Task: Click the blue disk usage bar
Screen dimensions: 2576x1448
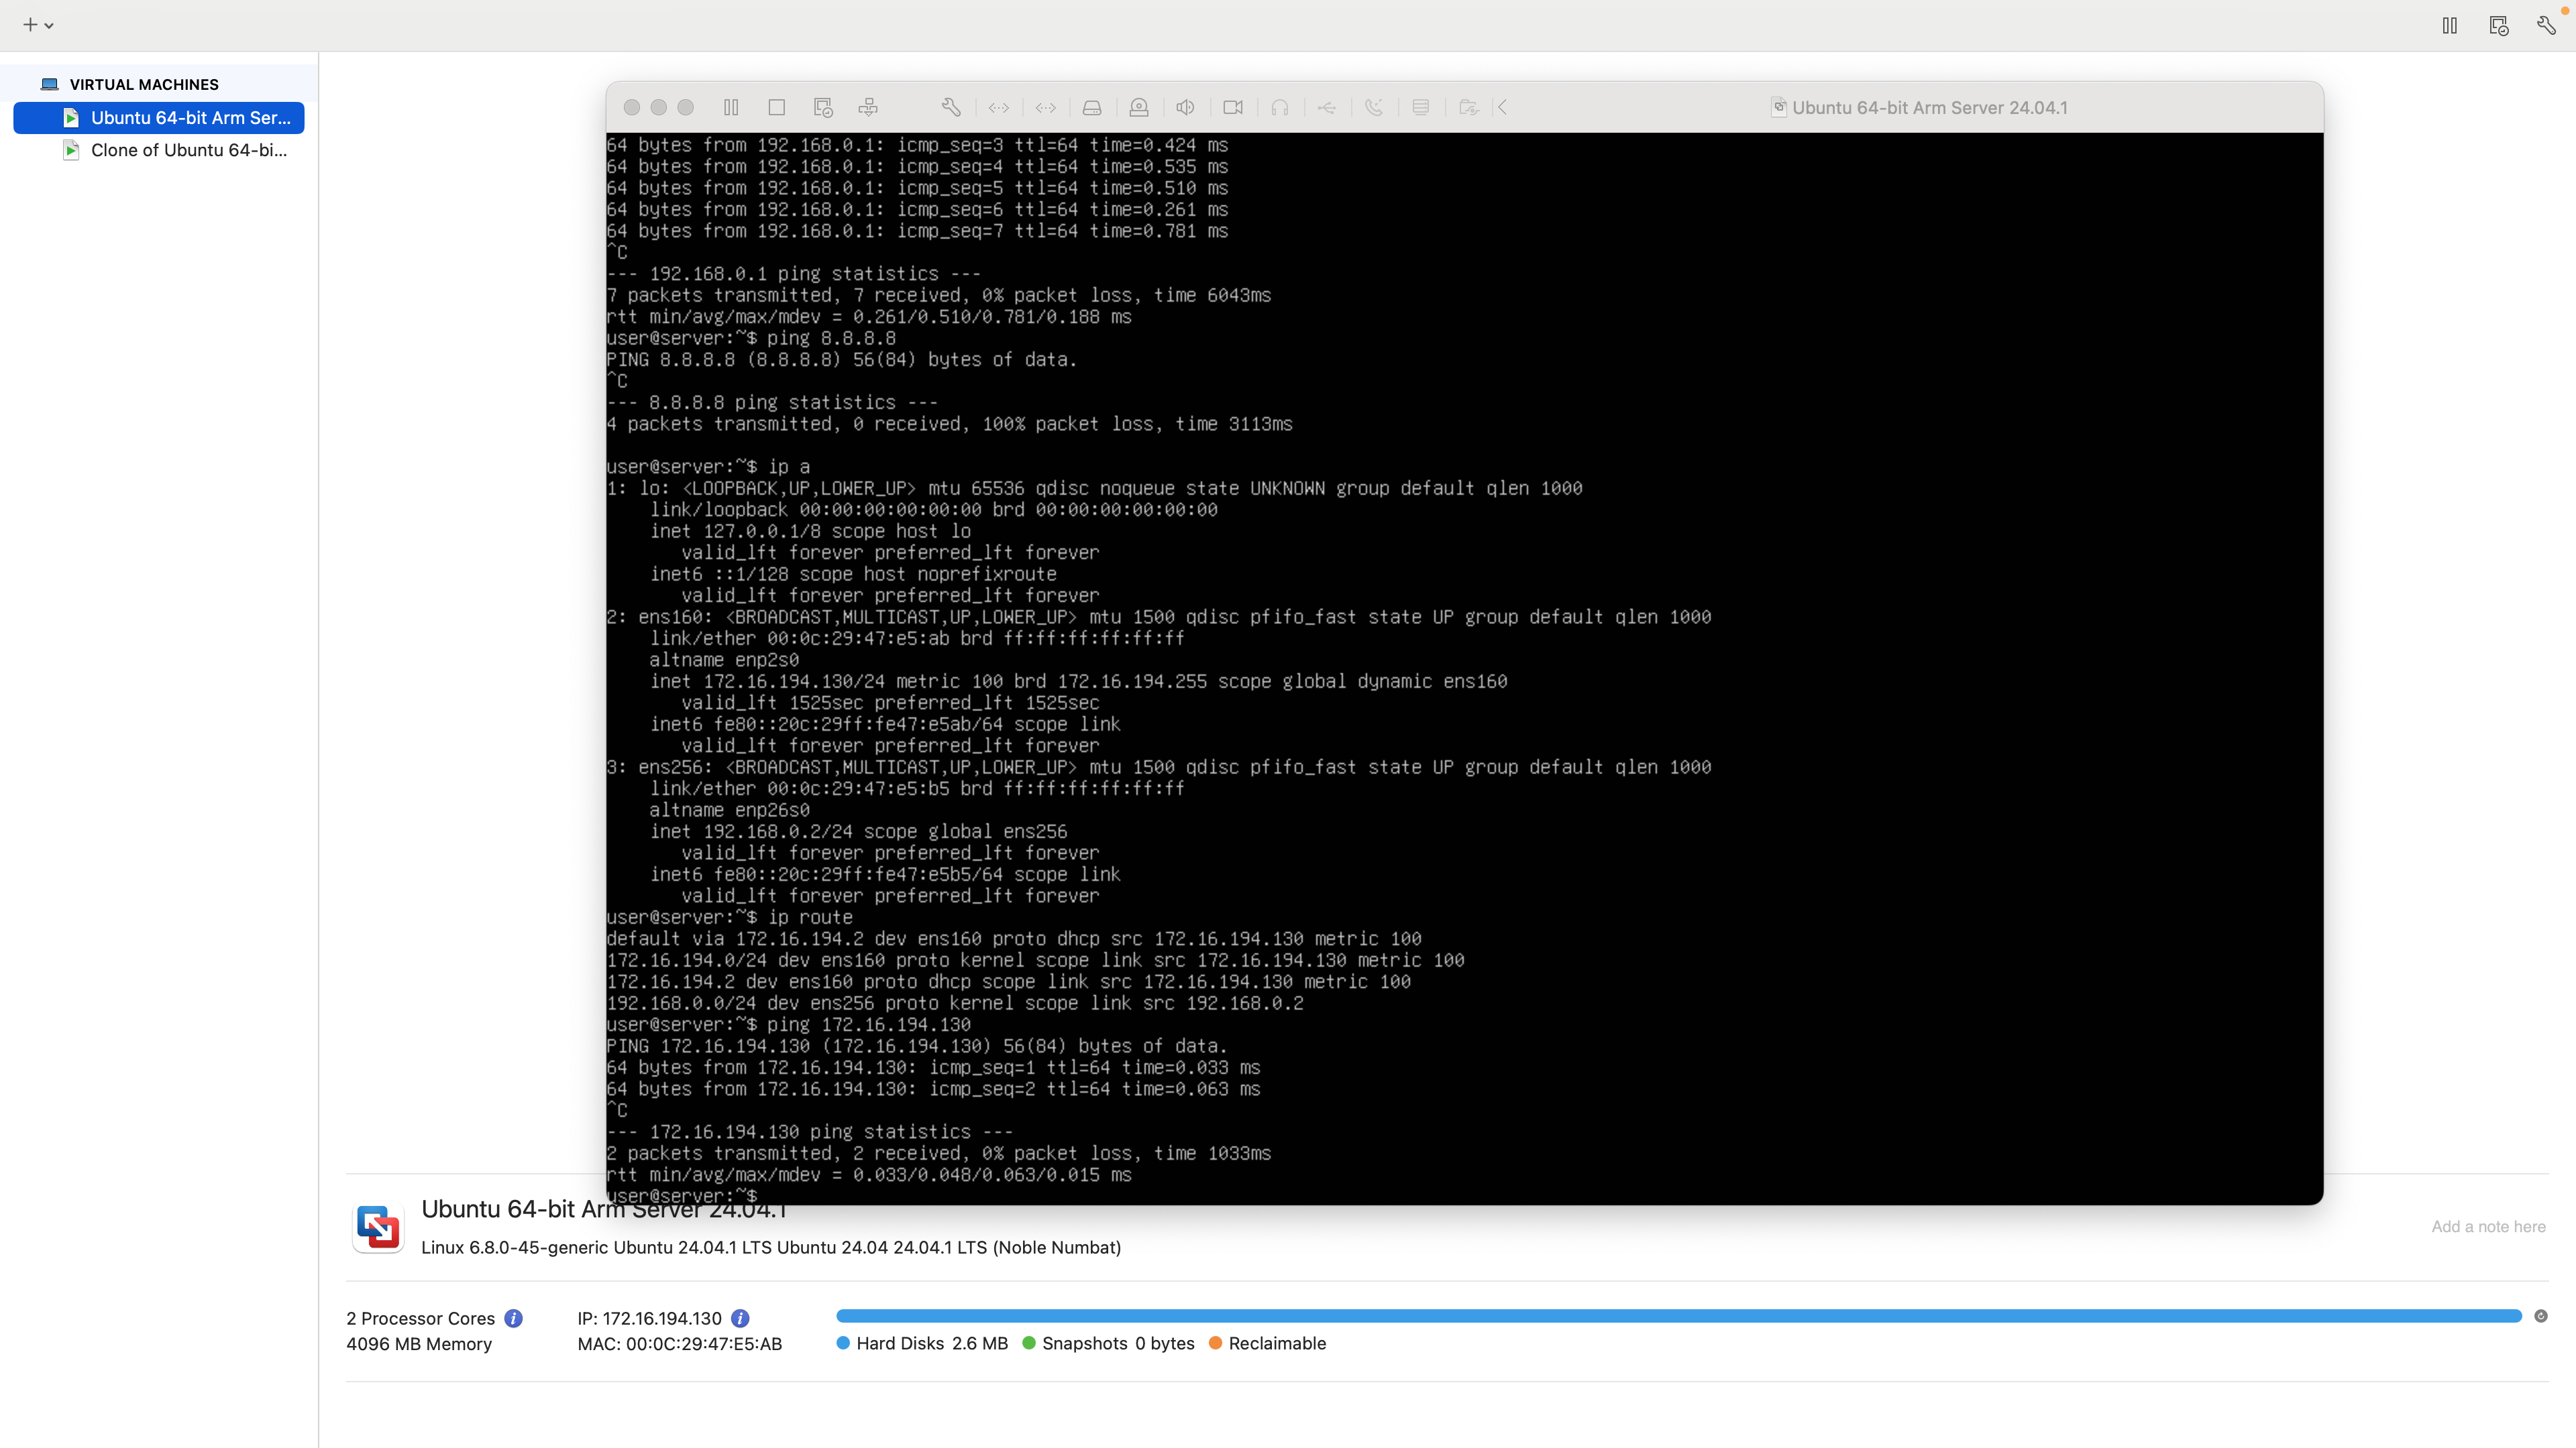Action: tap(1679, 1316)
